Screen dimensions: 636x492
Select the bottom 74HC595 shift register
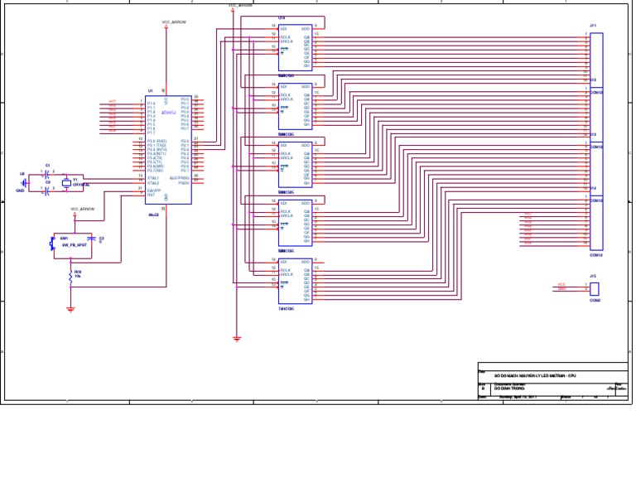296,281
